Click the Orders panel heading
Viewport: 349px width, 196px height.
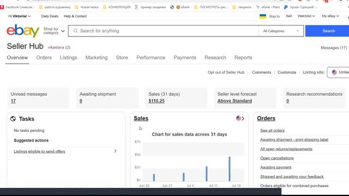(x=266, y=119)
